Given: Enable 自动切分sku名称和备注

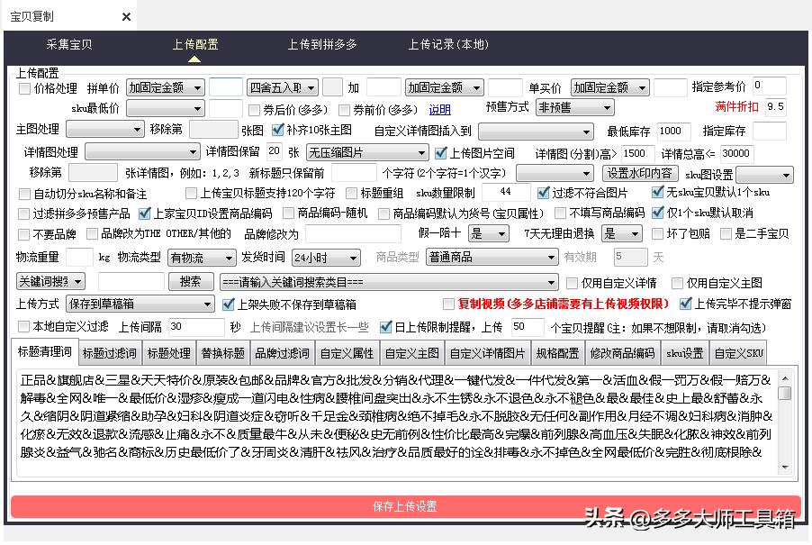Looking at the screenshot, I should [23, 195].
